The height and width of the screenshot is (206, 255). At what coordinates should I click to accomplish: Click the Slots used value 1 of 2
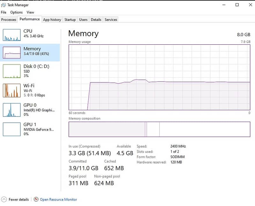(175, 152)
